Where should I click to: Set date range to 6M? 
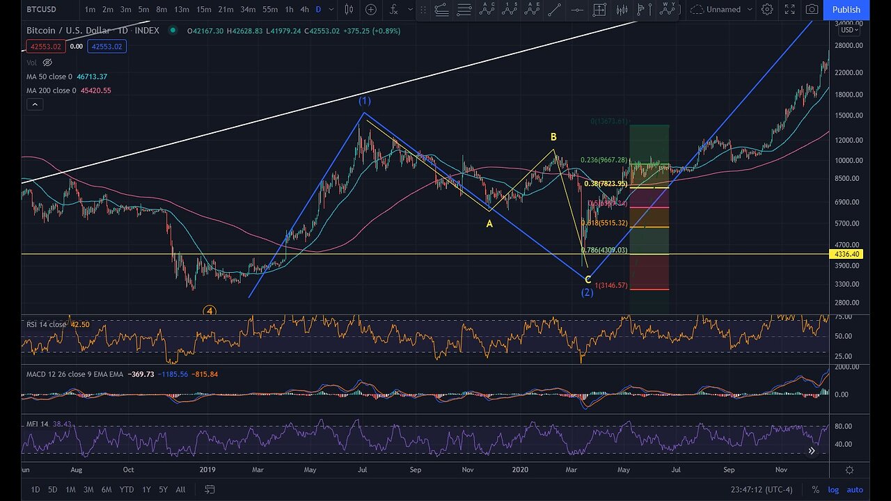click(x=107, y=490)
